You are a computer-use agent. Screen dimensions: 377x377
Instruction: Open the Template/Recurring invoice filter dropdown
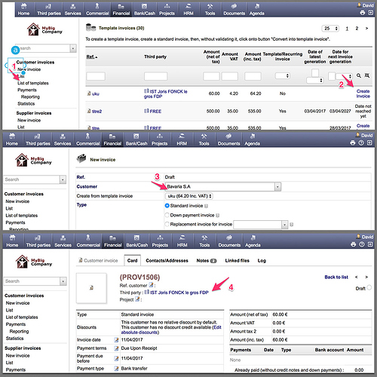coord(283,75)
